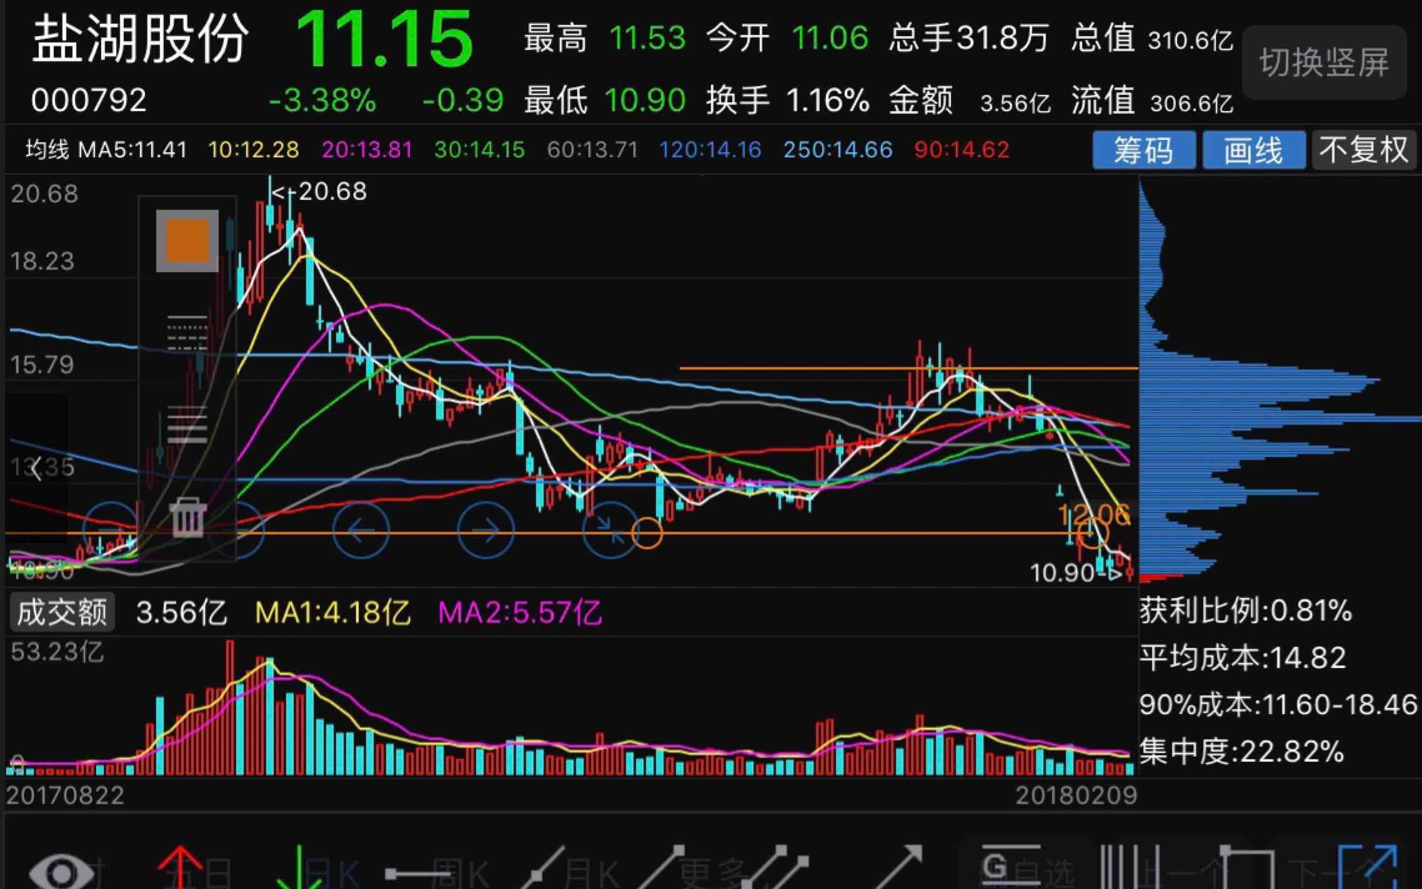Choose the diagonal line with midpoint tool
Screen dimensions: 1422x889
click(x=544, y=868)
